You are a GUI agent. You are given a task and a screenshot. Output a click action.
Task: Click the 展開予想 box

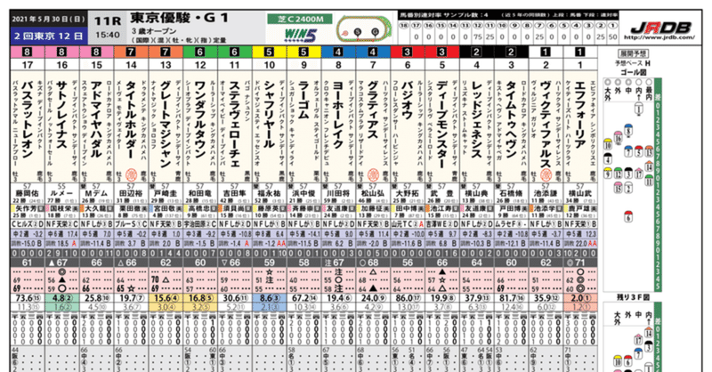[633, 54]
